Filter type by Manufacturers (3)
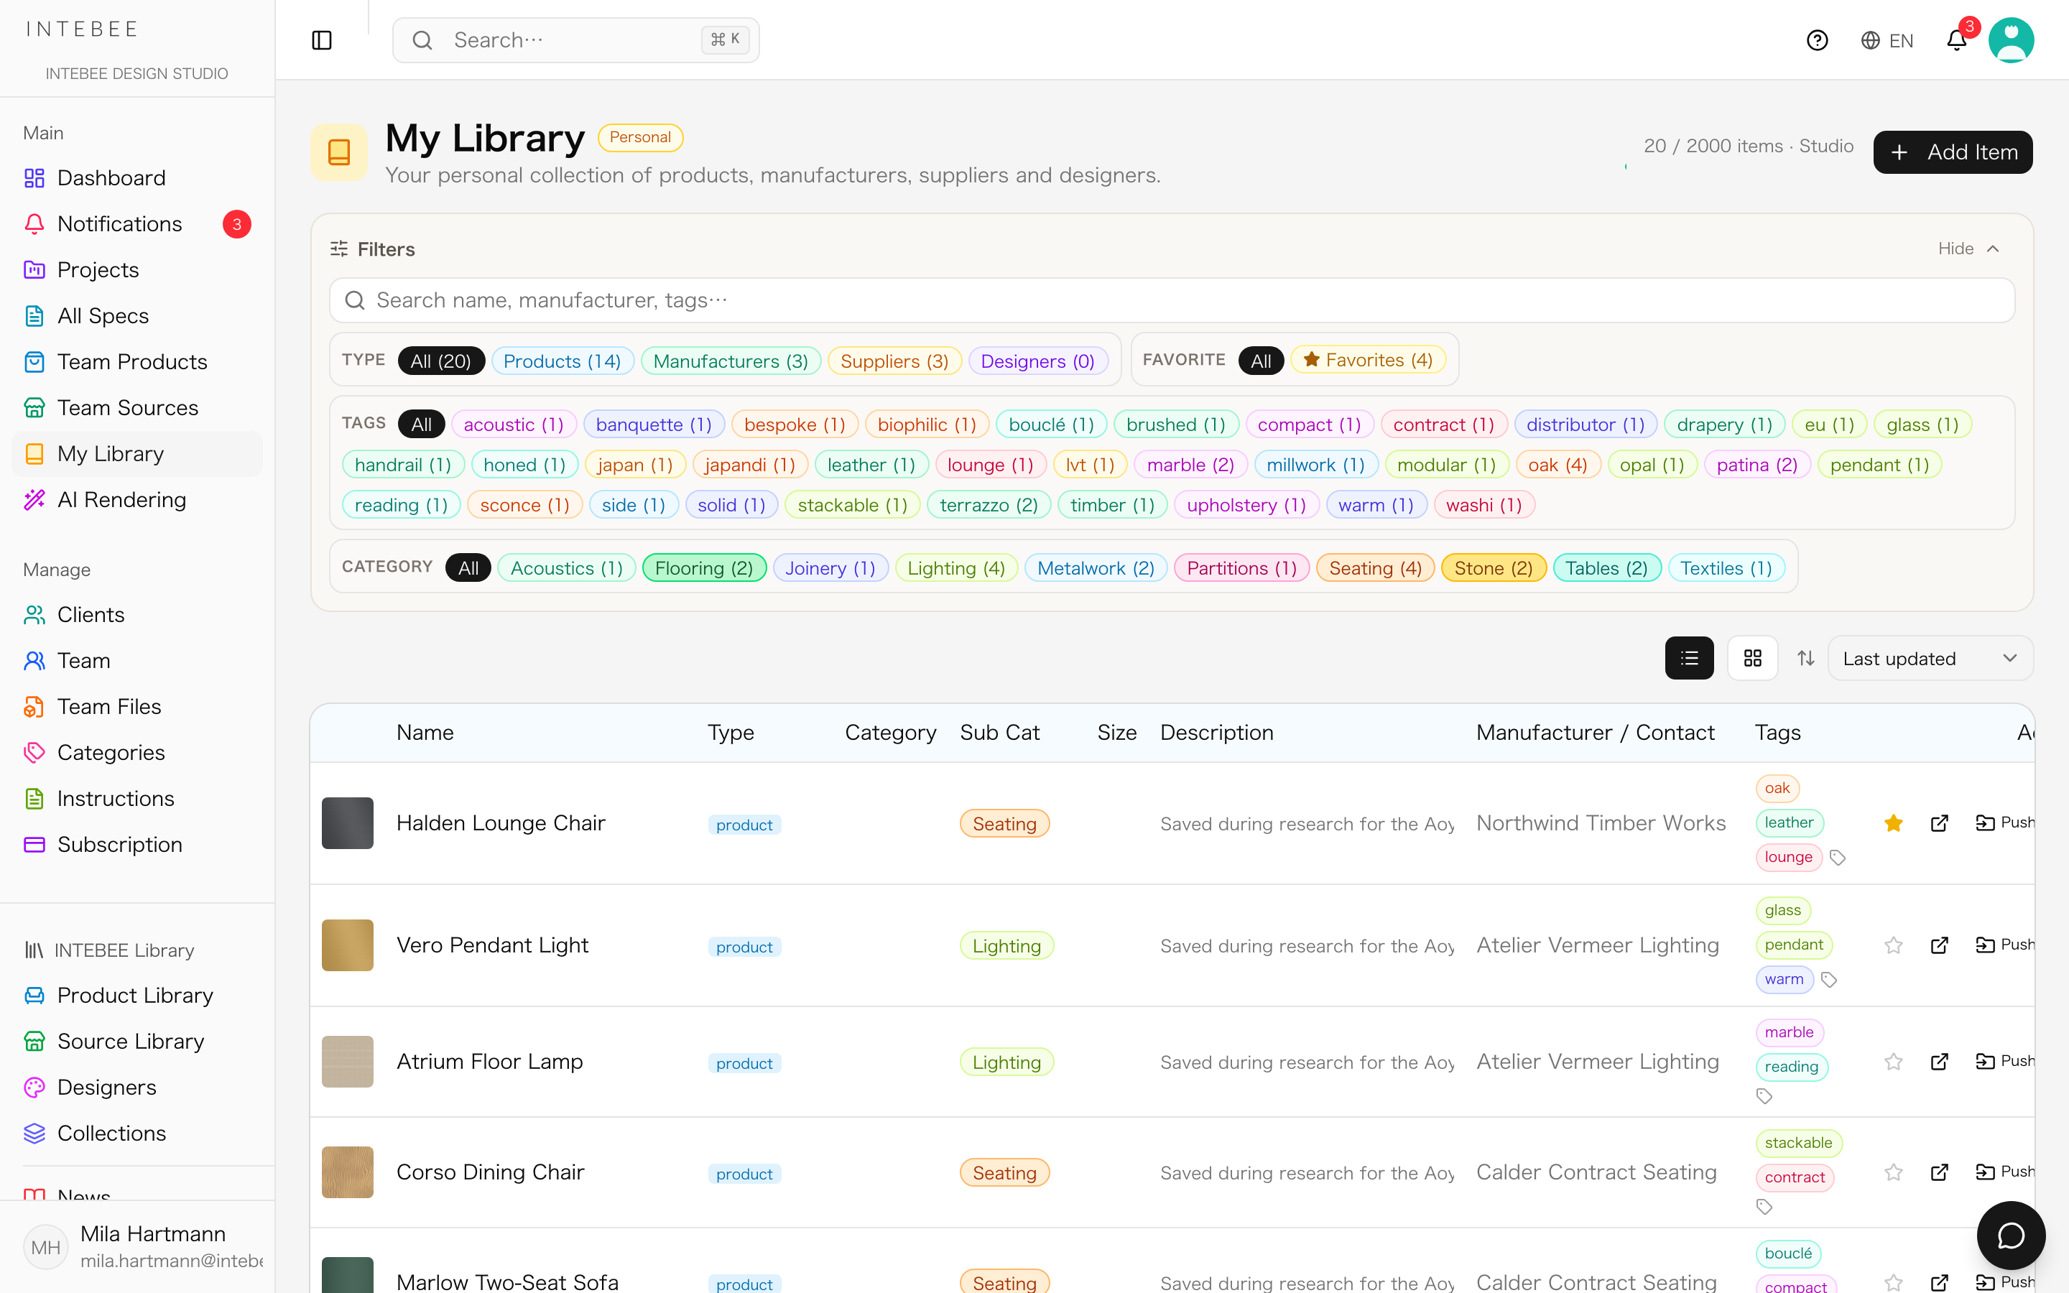Image resolution: width=2069 pixels, height=1293 pixels. [x=730, y=361]
